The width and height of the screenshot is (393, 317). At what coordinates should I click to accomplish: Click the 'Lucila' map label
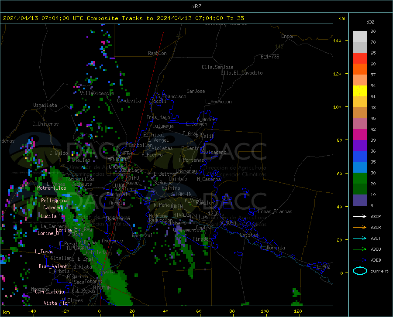point(48,216)
